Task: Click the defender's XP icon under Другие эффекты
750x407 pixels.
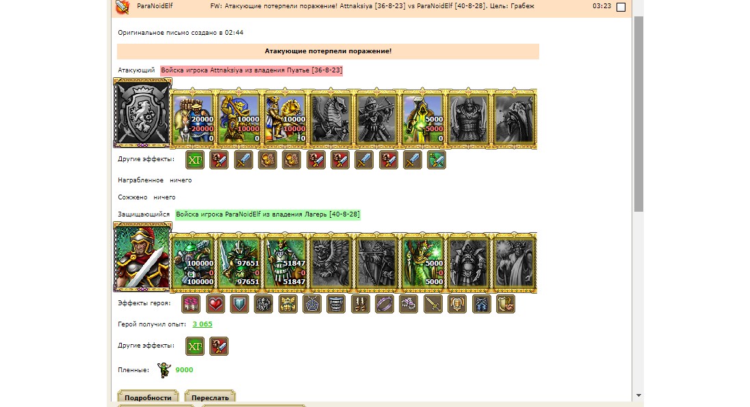Action: pyautogui.click(x=194, y=346)
